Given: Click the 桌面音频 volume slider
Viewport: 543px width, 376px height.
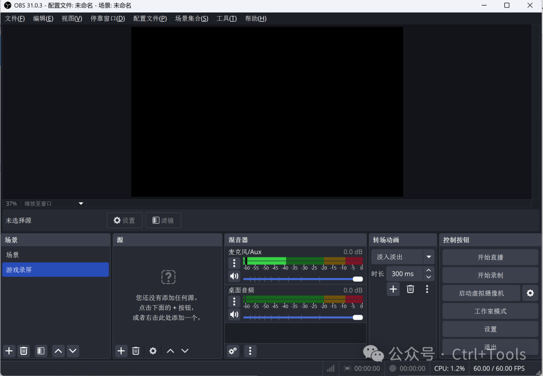Looking at the screenshot, I should coord(303,317).
